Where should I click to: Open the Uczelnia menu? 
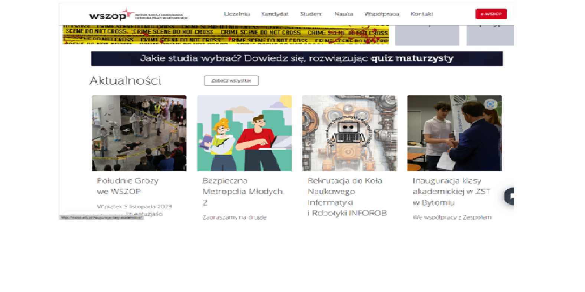tap(237, 14)
